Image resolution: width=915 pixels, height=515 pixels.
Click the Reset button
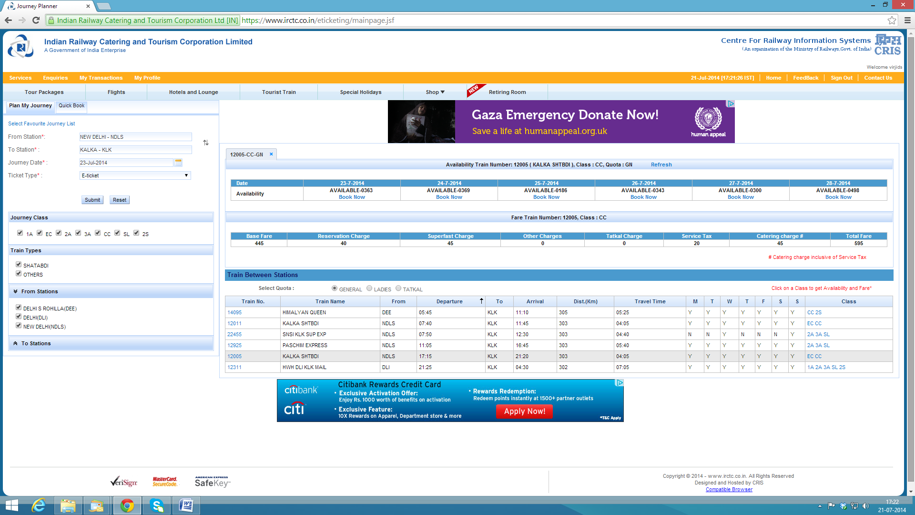point(120,200)
